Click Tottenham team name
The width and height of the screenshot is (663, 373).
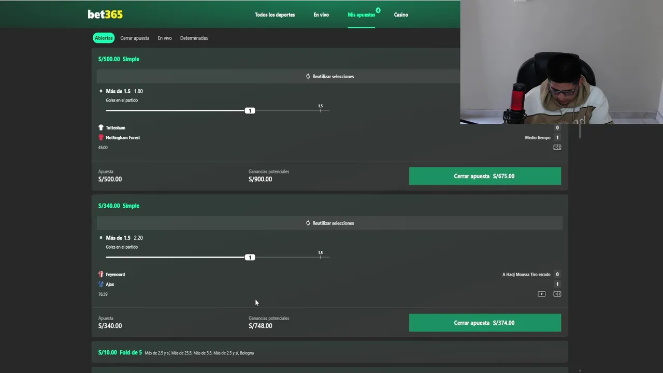tap(116, 127)
